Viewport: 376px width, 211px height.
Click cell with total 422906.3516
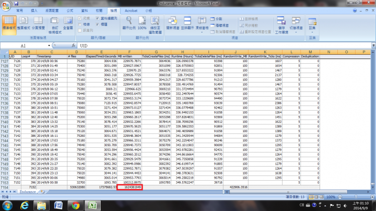[236, 187]
